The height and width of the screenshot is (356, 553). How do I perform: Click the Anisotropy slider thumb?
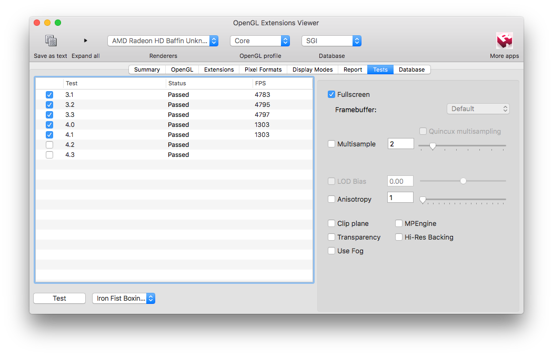(x=423, y=200)
